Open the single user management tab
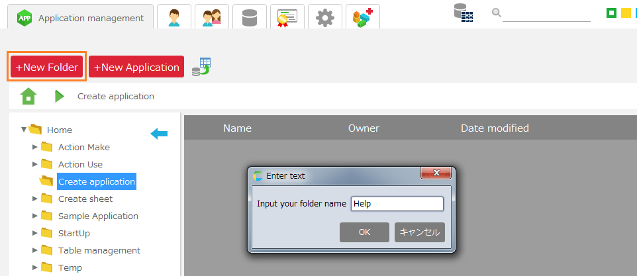This screenshot has height=276, width=637. 174,17
